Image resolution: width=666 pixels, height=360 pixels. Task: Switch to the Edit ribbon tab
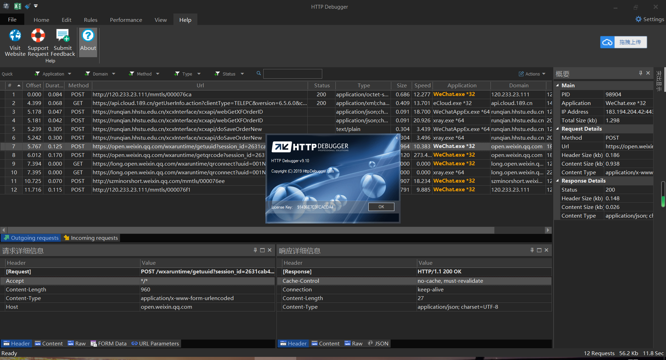point(66,20)
